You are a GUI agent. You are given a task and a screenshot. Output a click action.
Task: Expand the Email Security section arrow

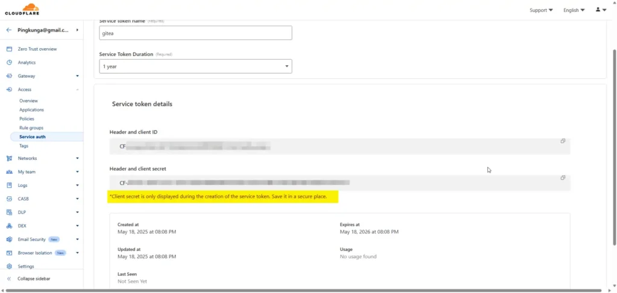[78, 239]
